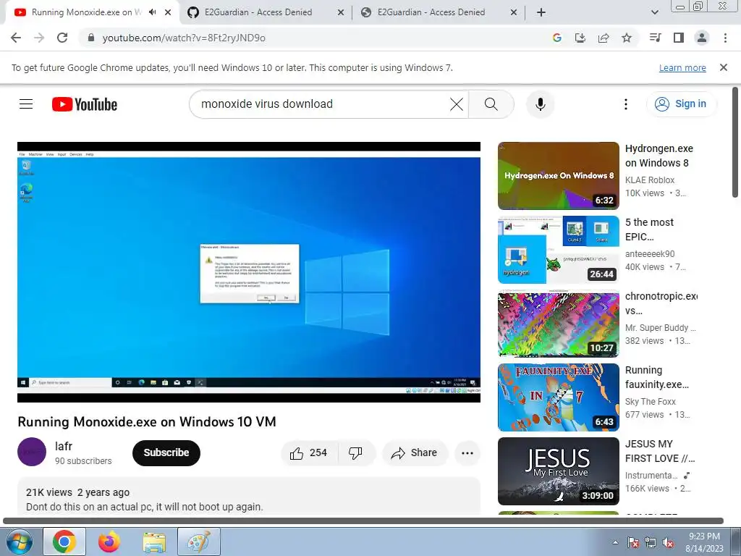Viewport: 741px width, 556px height.
Task: Open chronotropic.exe vs video thumbnail
Action: [559, 324]
